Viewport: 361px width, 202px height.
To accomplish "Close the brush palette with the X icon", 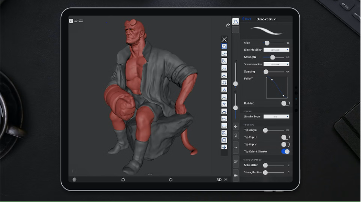I will coord(224,39).
